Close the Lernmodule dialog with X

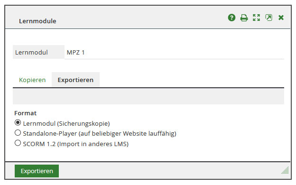281,18
